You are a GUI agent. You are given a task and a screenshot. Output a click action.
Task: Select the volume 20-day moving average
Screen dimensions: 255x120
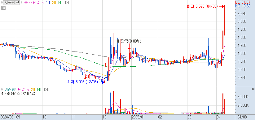click(x=33, y=89)
